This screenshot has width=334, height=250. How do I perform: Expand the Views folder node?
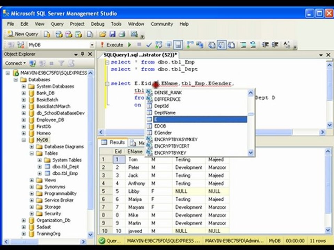pyautogui.click(x=32, y=180)
